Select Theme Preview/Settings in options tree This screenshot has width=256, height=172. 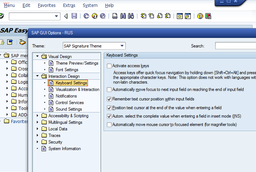77,63
